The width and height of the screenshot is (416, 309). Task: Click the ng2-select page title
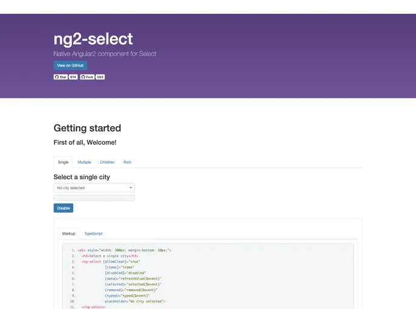click(93, 39)
